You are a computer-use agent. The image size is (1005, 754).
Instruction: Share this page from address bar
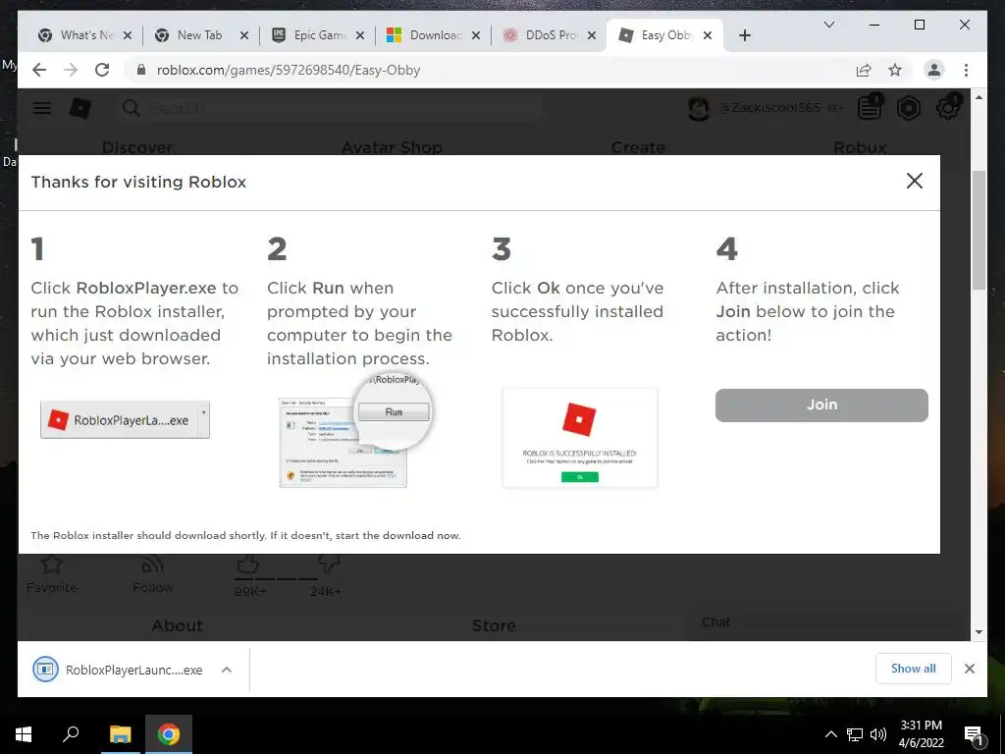pos(864,70)
